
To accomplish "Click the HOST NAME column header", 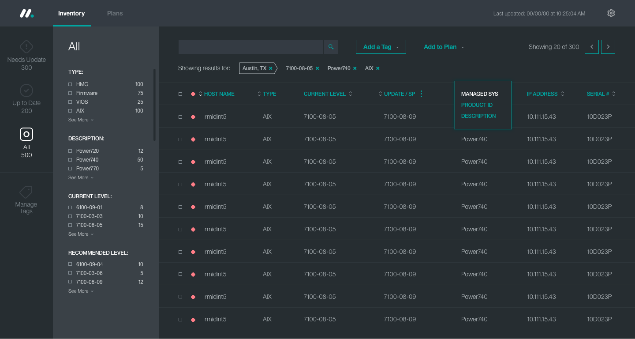I will pos(219,94).
